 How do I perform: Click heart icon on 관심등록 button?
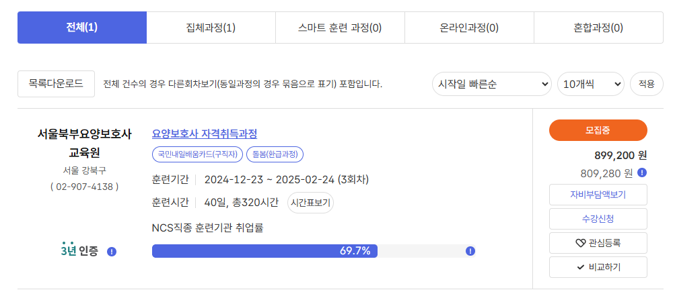[580, 244]
